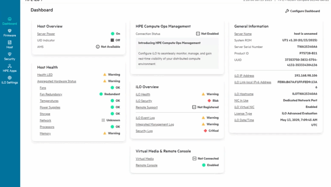This screenshot has height=187, width=331.
Task: Click the Remote Console Enabled green dot
Action: point(204,165)
